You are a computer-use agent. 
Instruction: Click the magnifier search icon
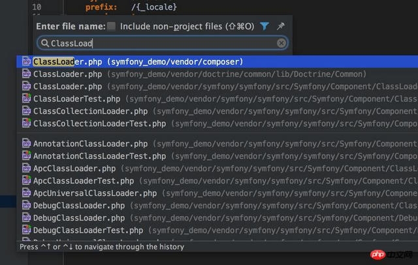click(44, 44)
